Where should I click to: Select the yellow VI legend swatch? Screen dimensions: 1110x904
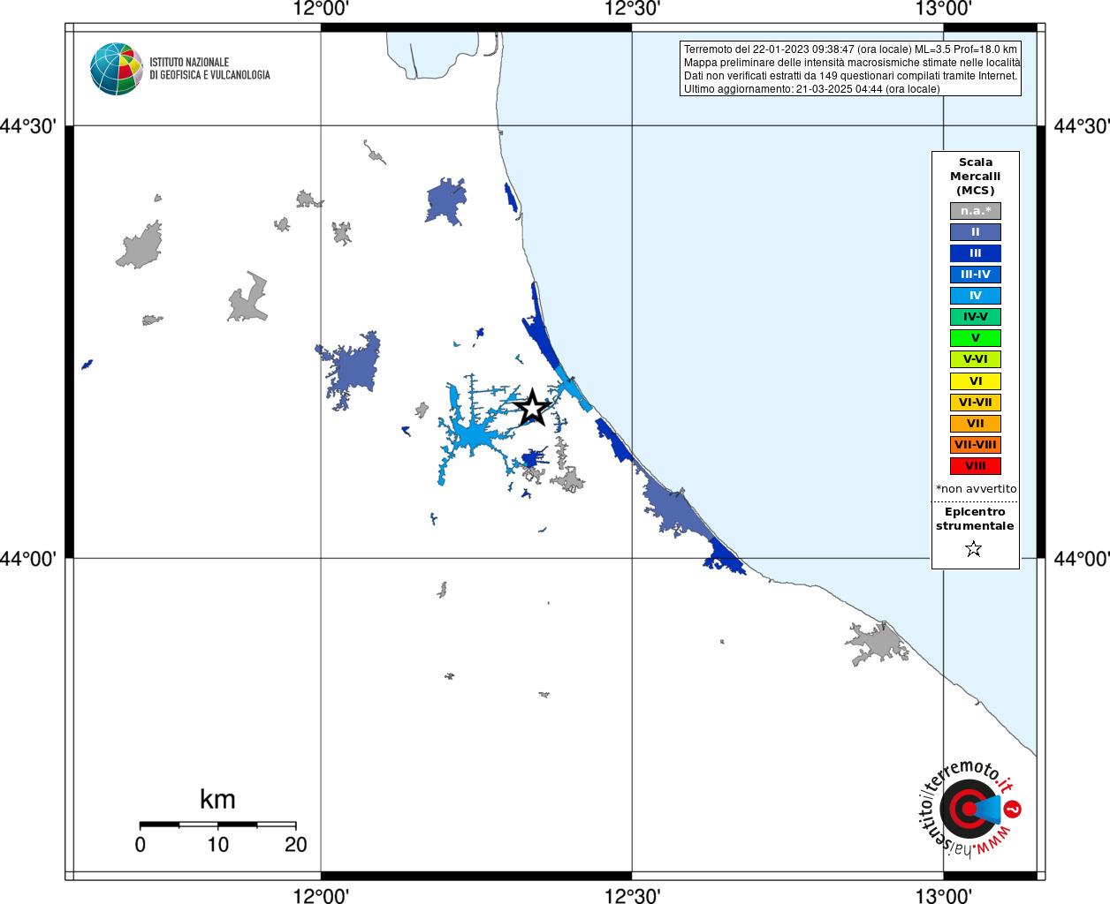coord(976,381)
